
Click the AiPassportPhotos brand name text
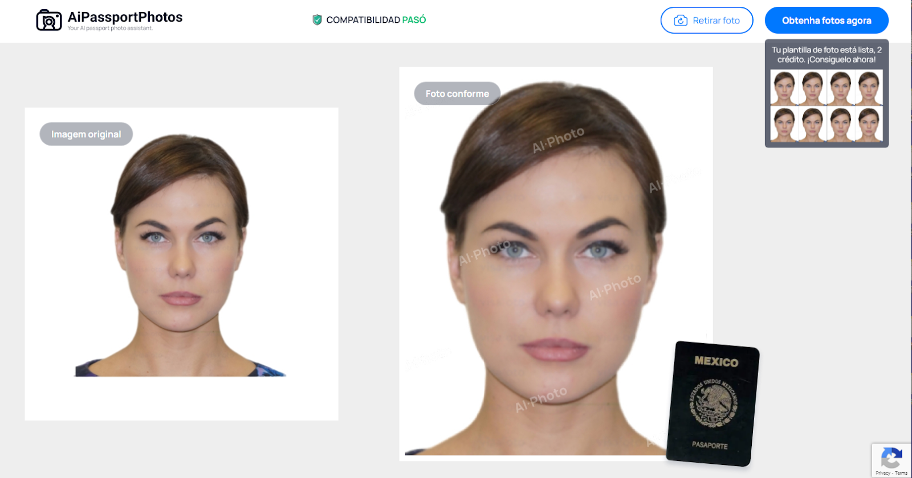coord(125,17)
